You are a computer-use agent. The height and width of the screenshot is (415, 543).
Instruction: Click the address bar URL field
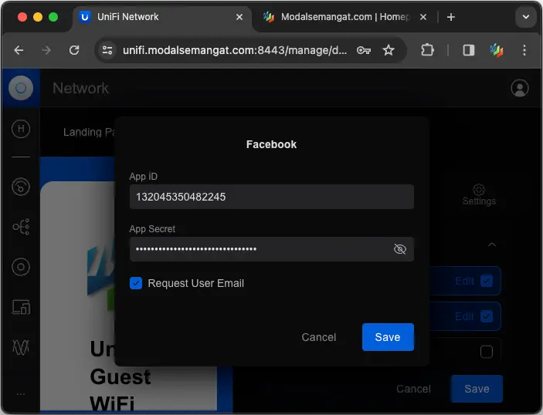[235, 50]
